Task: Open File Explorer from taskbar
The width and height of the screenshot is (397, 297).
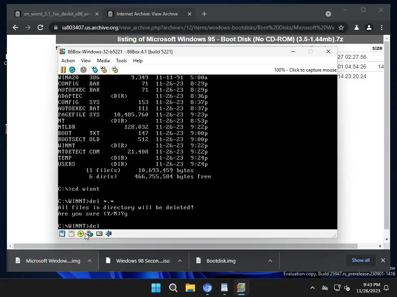Action: tap(190, 288)
